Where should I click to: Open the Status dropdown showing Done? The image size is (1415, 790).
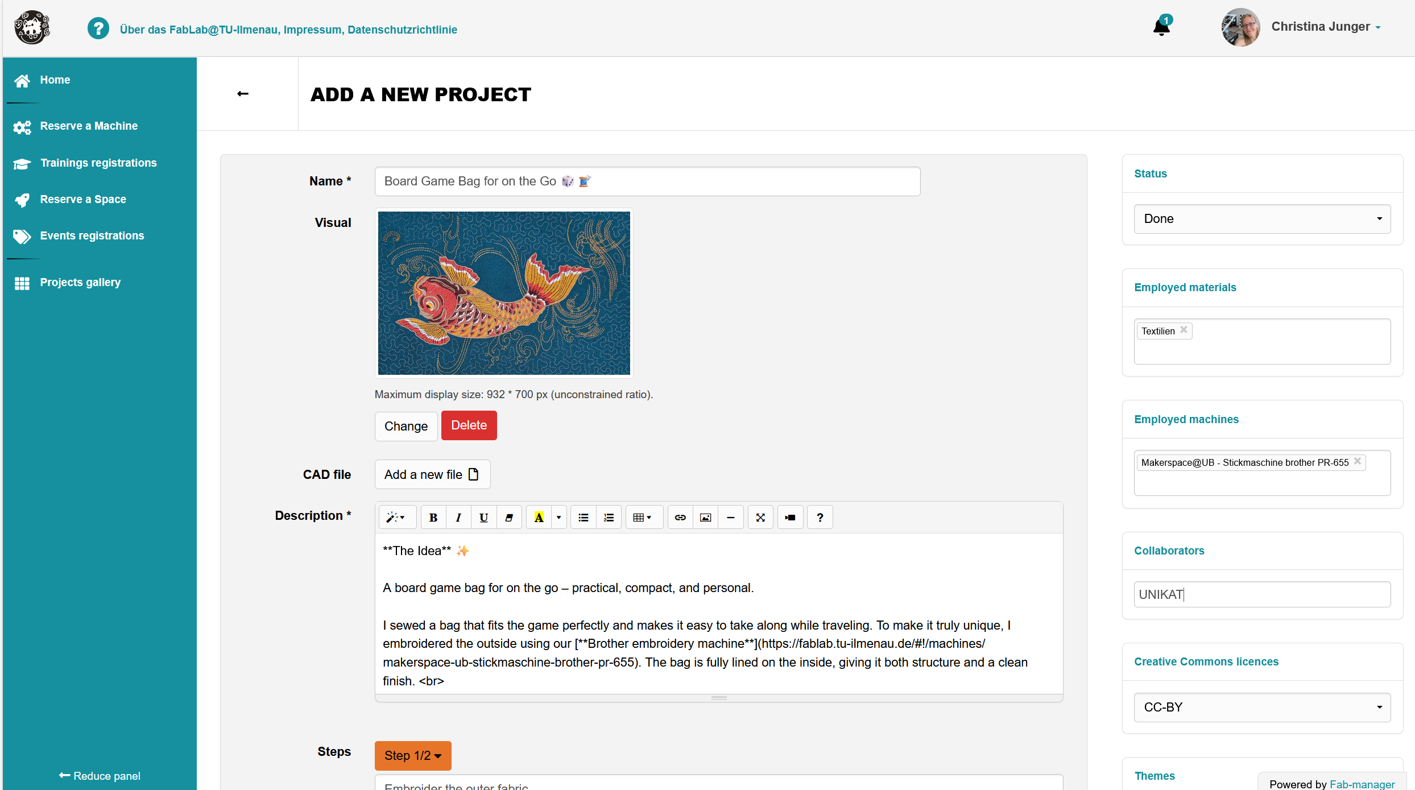(1262, 219)
